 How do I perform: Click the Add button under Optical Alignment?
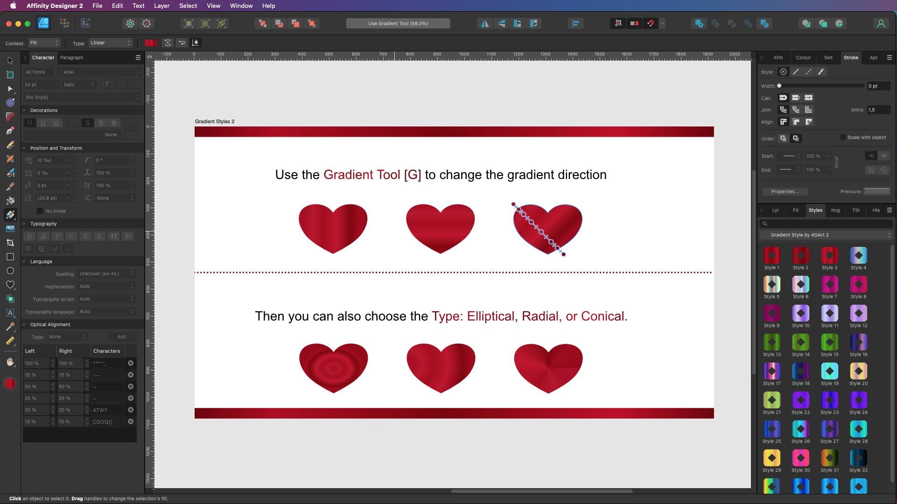point(121,336)
